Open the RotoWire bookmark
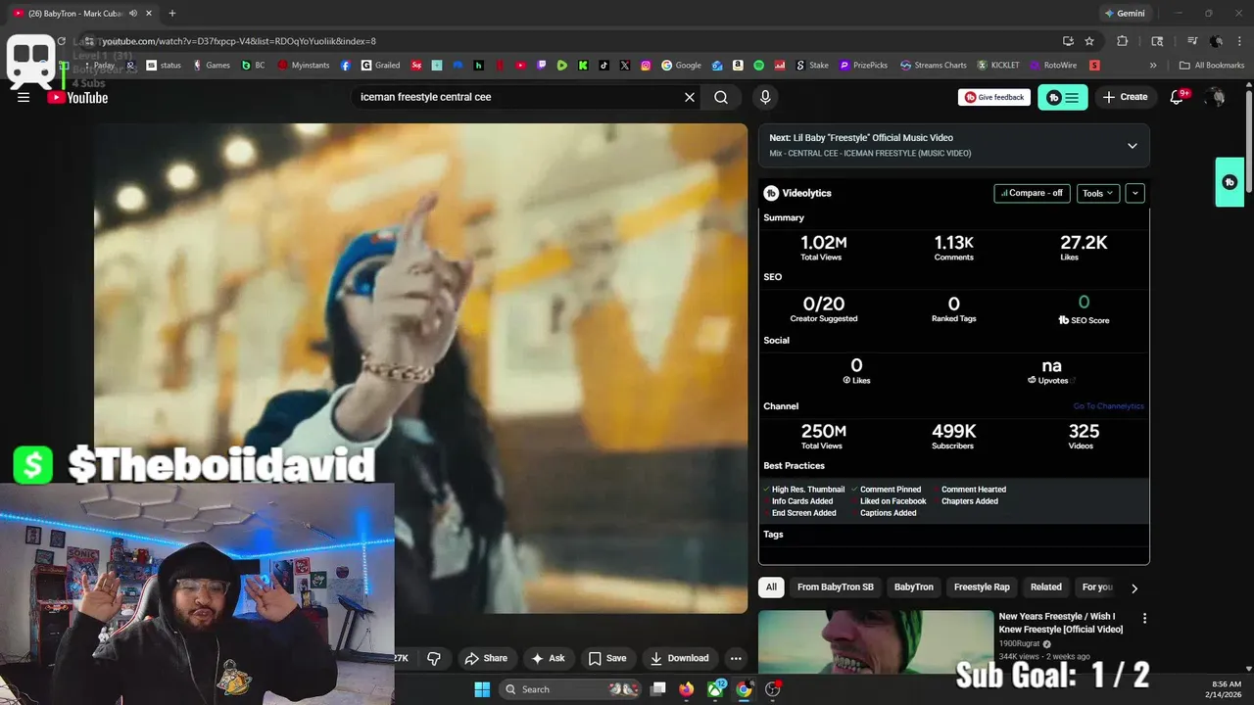The width and height of the screenshot is (1254, 705). pyautogui.click(x=1054, y=66)
